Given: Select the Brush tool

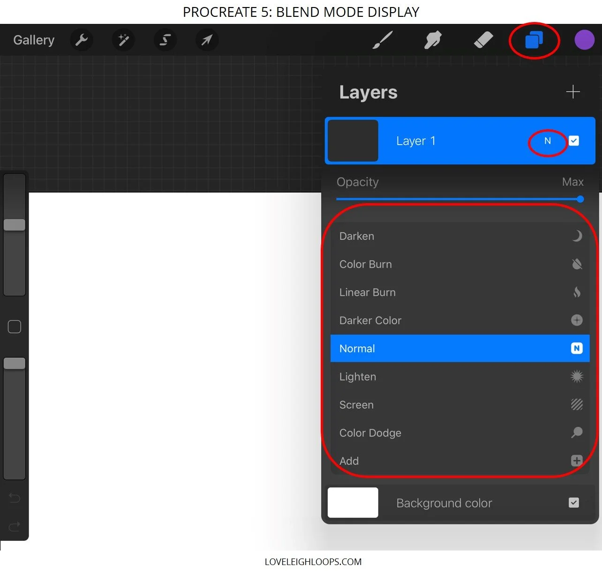Looking at the screenshot, I should pos(383,40).
